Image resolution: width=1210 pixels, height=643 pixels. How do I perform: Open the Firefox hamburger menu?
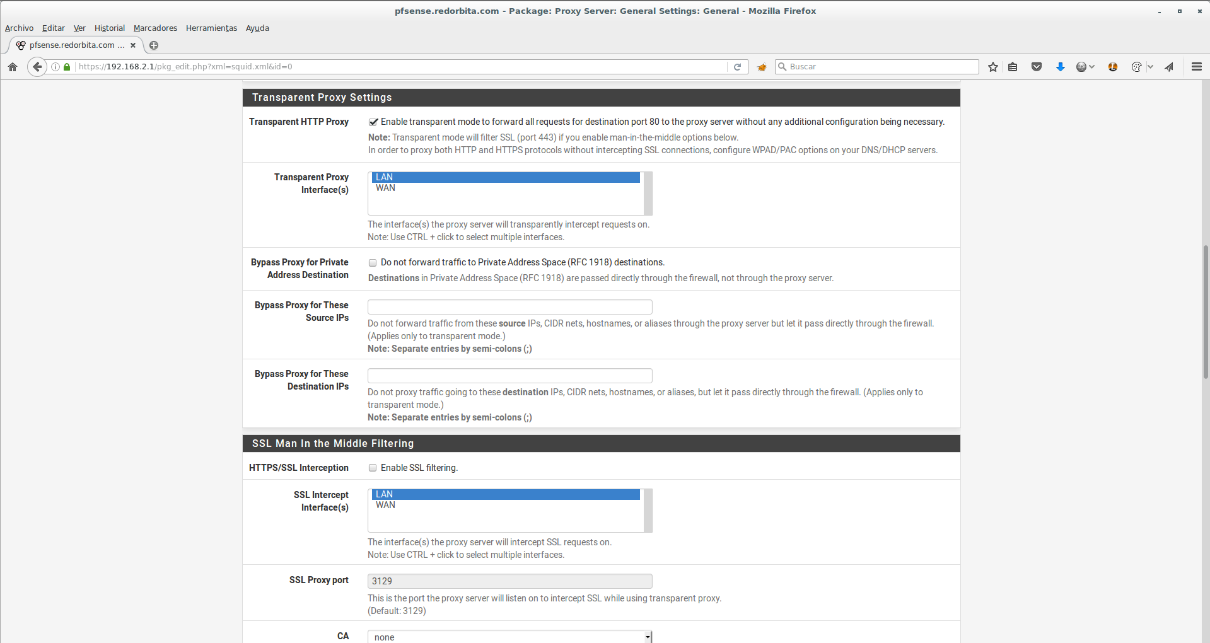click(1196, 67)
